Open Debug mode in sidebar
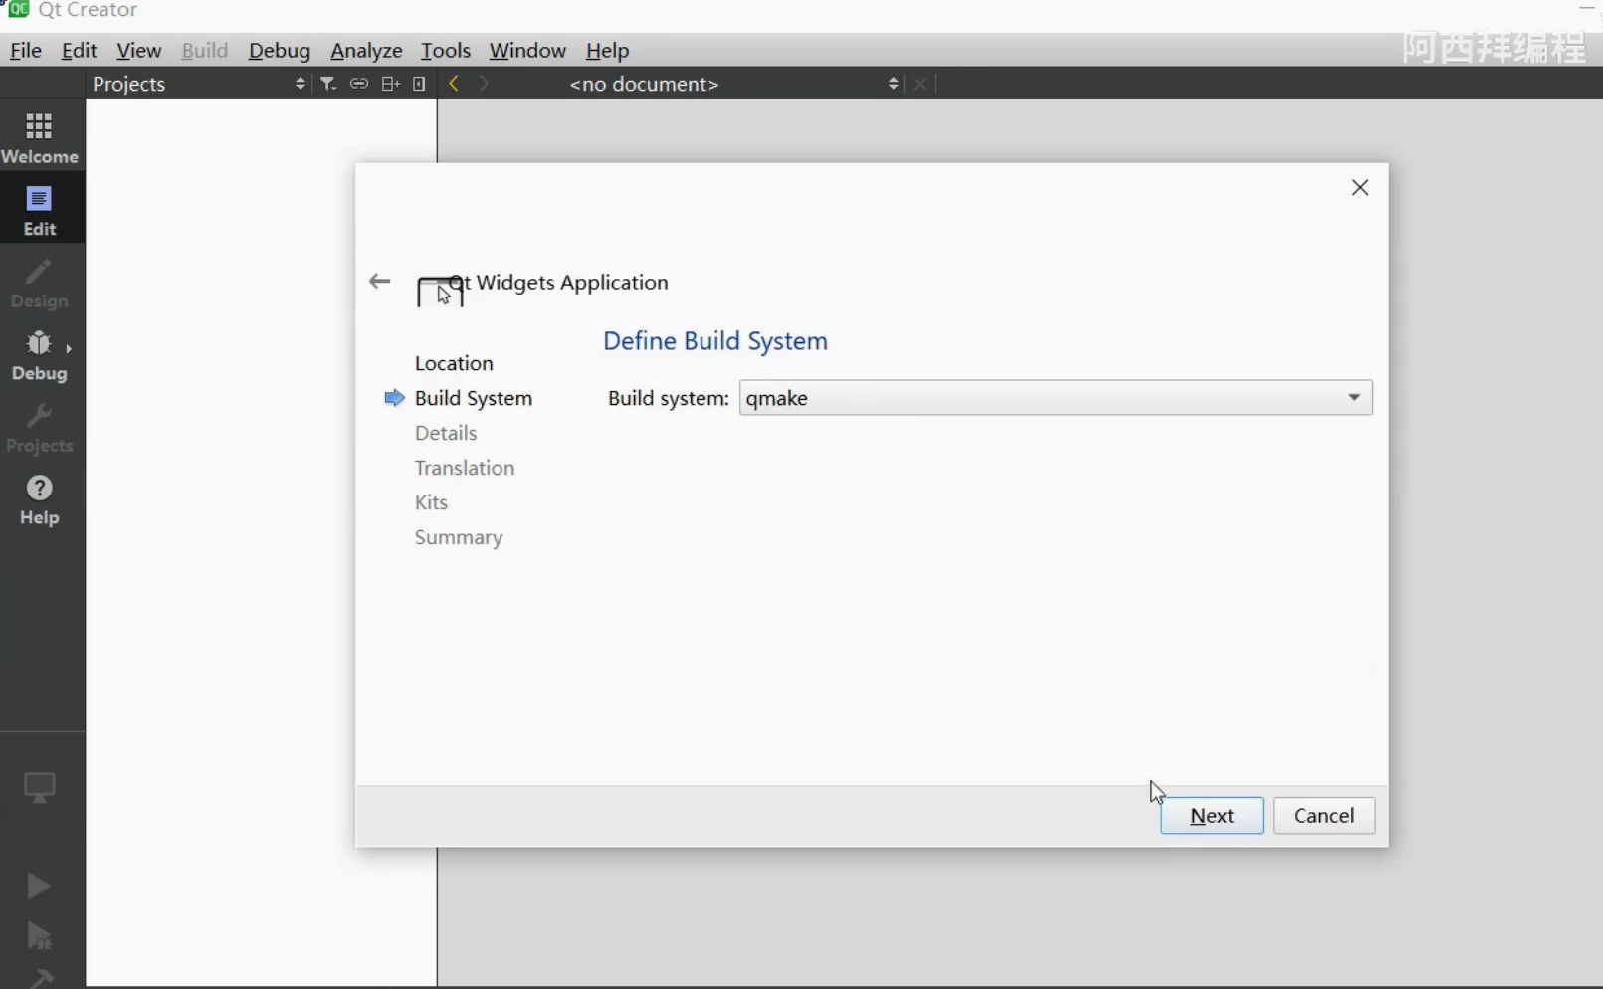Viewport: 1603px width, 989px height. tap(40, 355)
